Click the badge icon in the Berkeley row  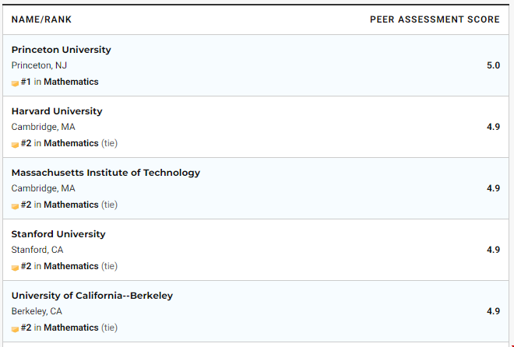click(x=15, y=330)
